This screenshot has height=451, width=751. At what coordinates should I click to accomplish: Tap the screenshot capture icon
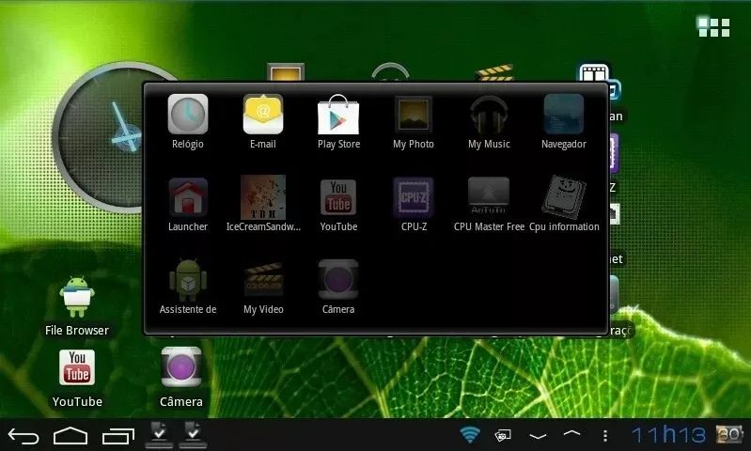coord(503,435)
